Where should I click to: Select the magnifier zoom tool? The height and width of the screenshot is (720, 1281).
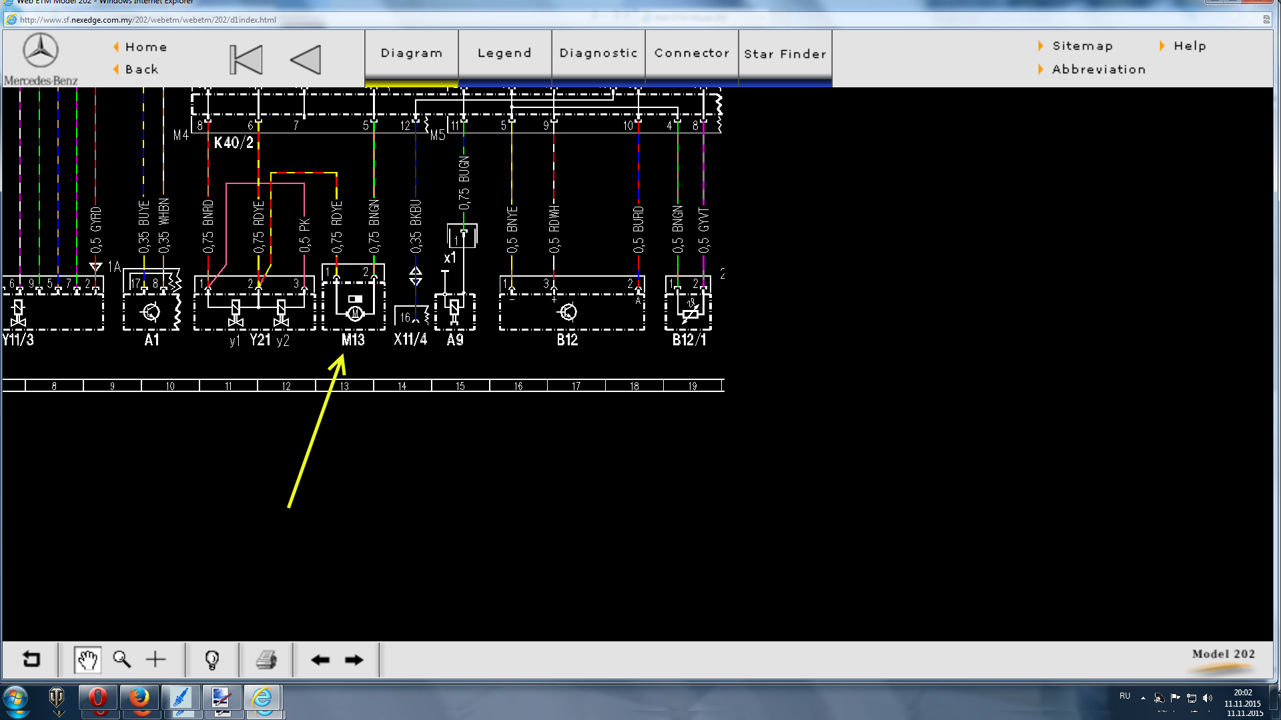click(121, 660)
